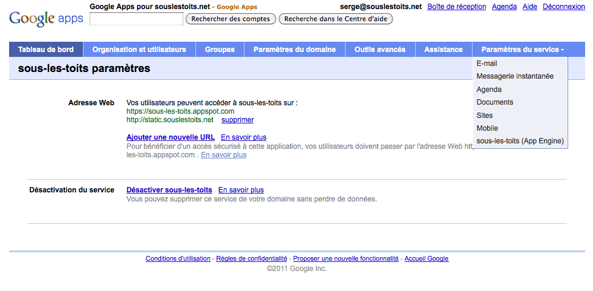593x291 pixels.
Task: Open the Boîte de réception link
Action: (x=456, y=7)
